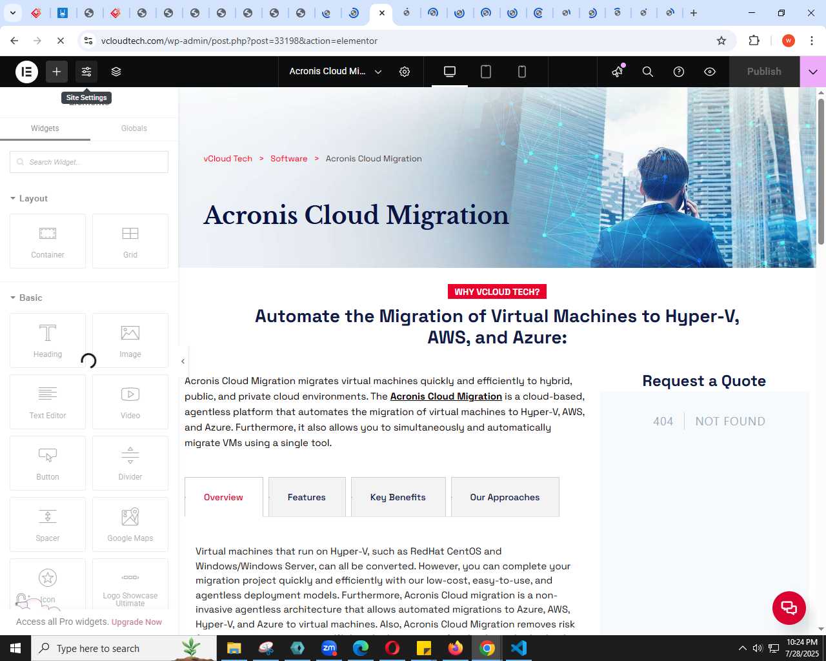The image size is (826, 661).
Task: Select the Key Benefits tab
Action: coord(398,497)
